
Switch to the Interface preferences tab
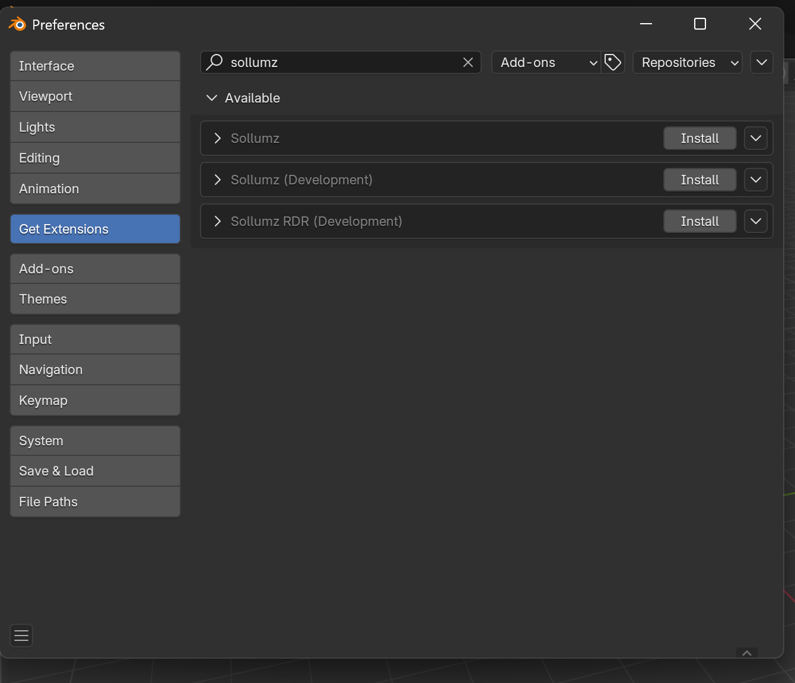[95, 66]
